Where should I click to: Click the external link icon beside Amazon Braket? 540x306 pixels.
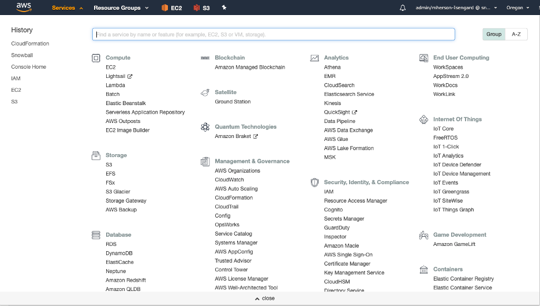[256, 136]
